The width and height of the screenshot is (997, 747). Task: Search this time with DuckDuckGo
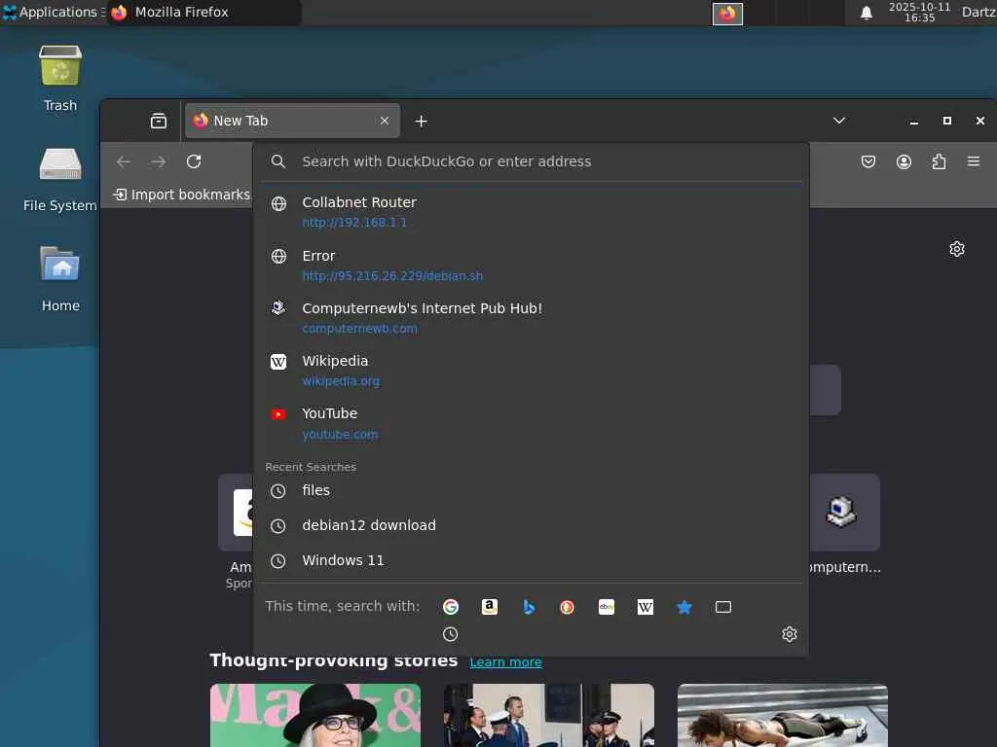568,607
